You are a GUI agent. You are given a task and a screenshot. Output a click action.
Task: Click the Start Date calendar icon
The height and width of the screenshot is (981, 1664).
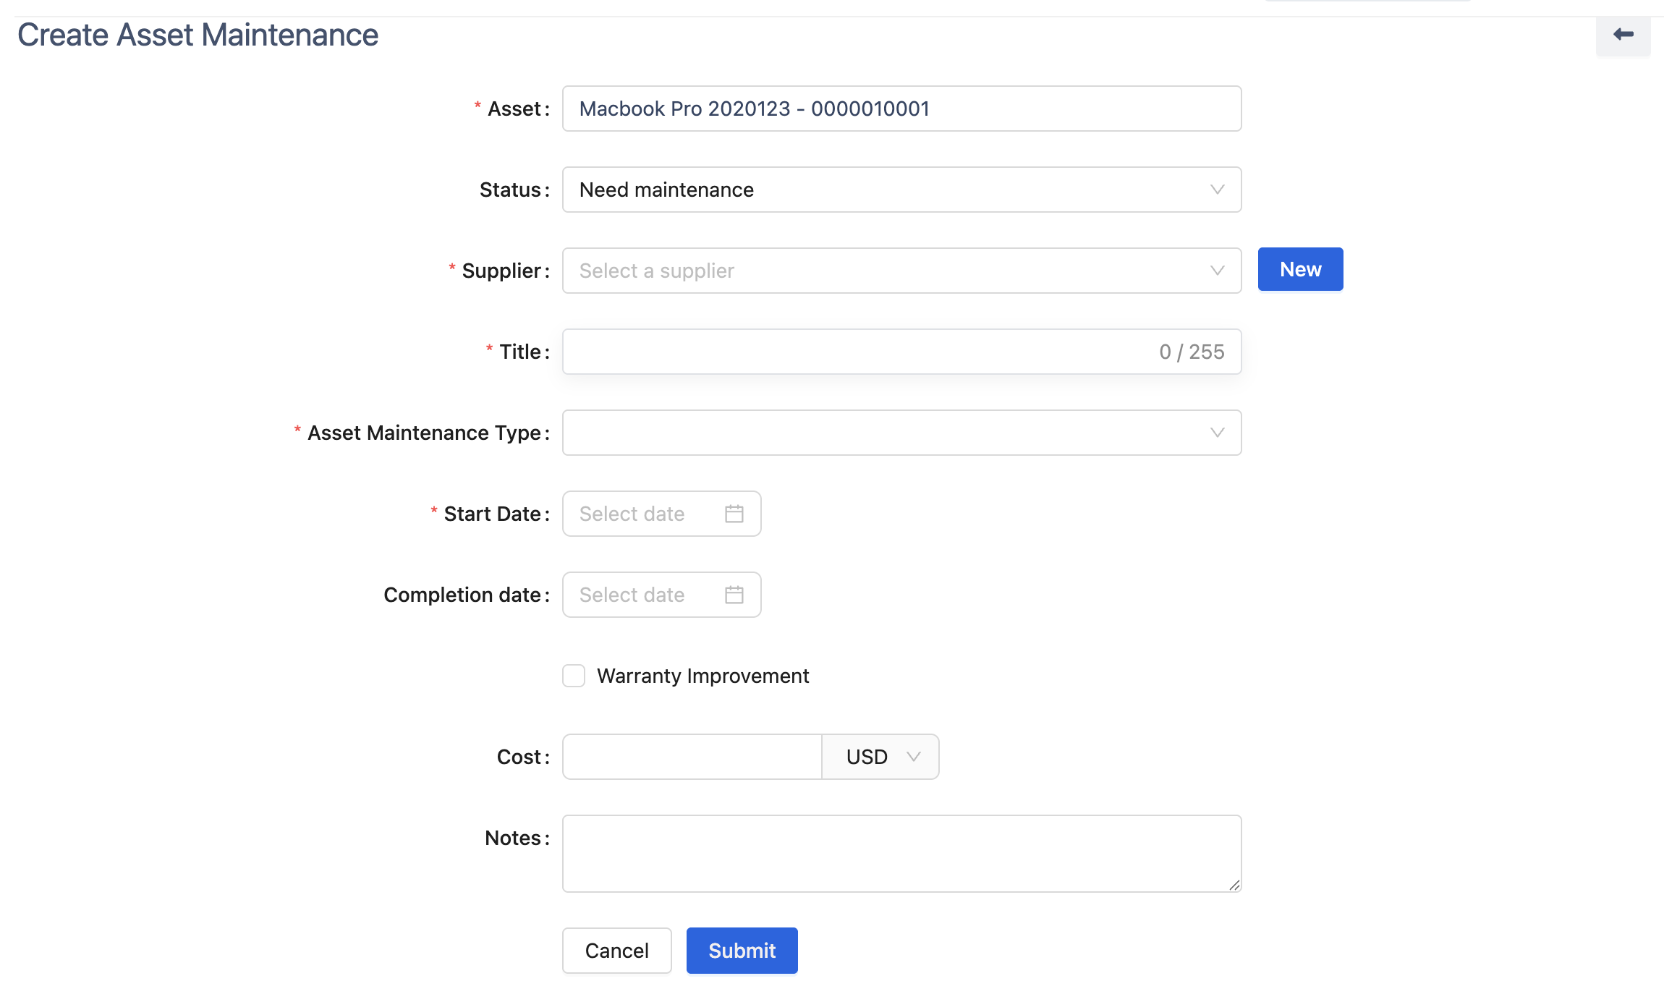[734, 514]
